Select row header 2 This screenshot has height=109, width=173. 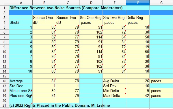tap(4, 13)
